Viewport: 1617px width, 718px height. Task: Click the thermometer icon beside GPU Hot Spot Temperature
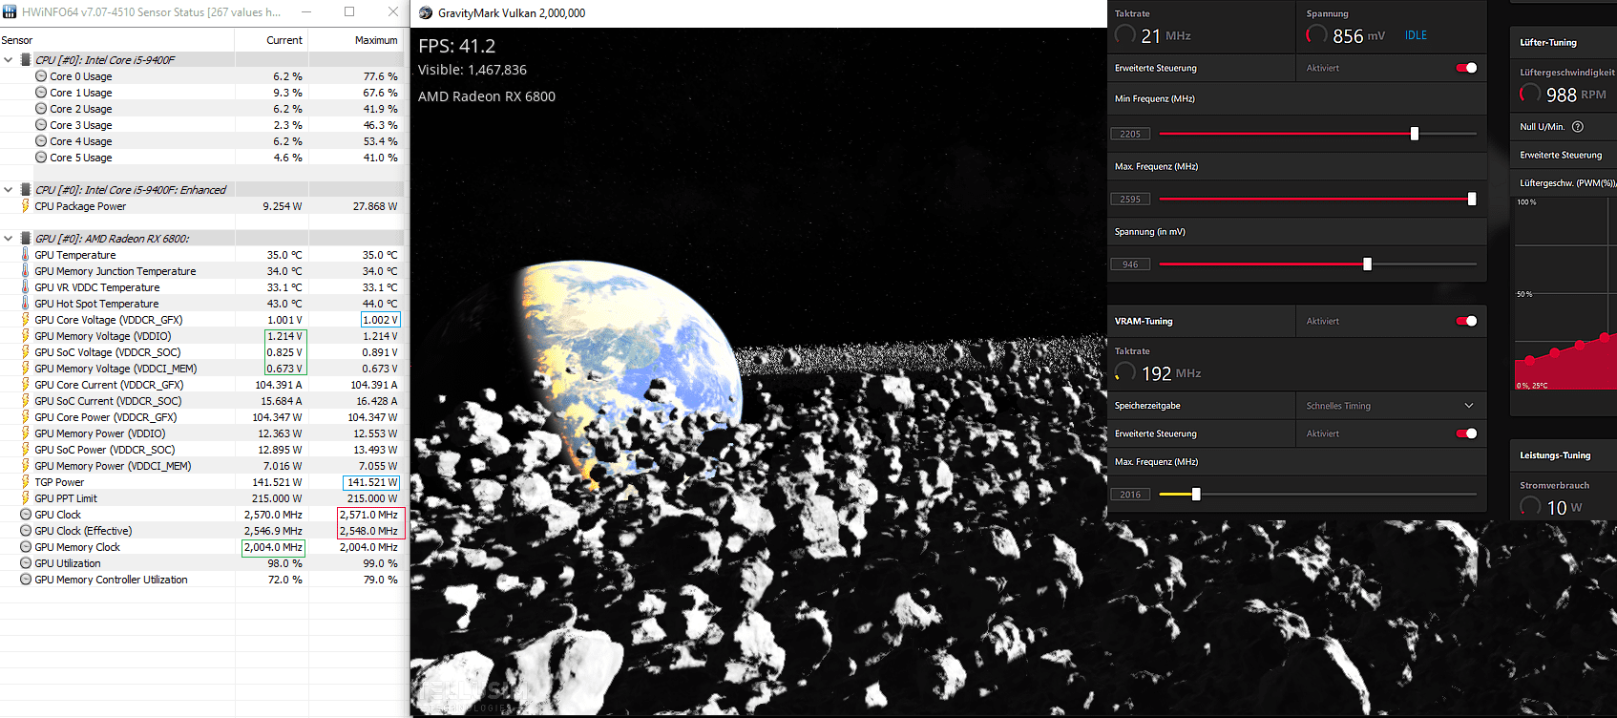26,304
